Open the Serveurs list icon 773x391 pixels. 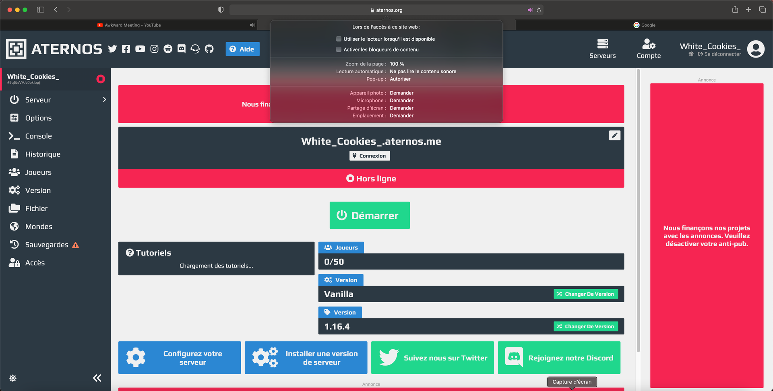(x=603, y=43)
